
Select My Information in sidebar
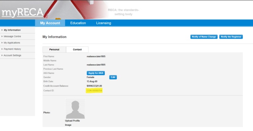12,30
